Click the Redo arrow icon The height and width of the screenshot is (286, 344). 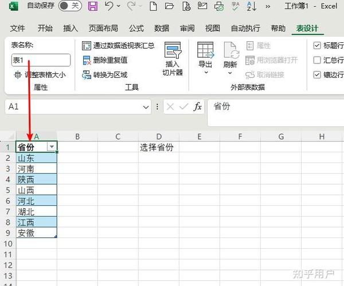(x=131, y=6)
